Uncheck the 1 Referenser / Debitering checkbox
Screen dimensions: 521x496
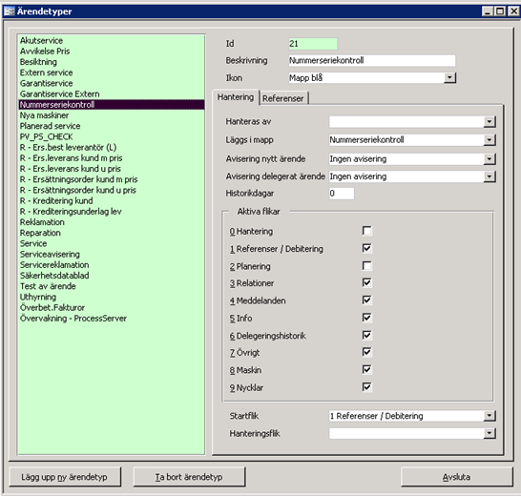tap(366, 248)
